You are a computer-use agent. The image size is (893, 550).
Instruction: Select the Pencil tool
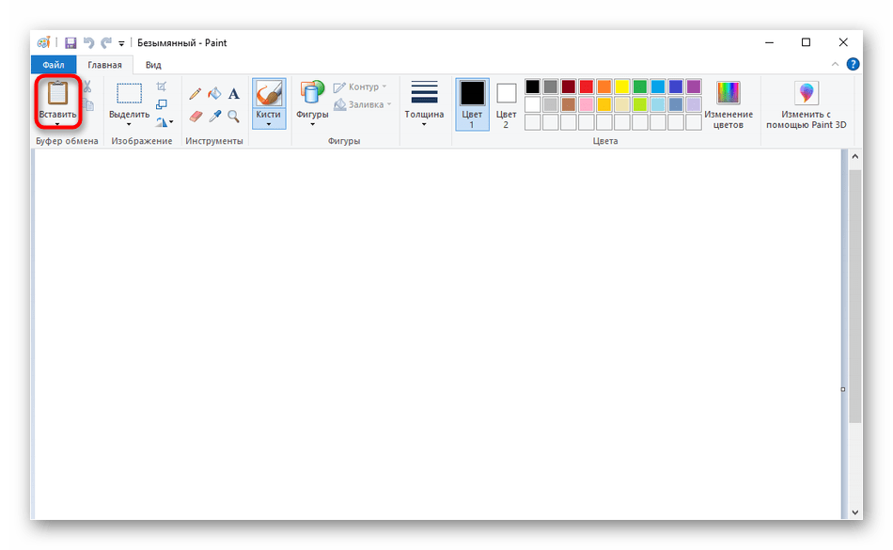click(x=195, y=93)
